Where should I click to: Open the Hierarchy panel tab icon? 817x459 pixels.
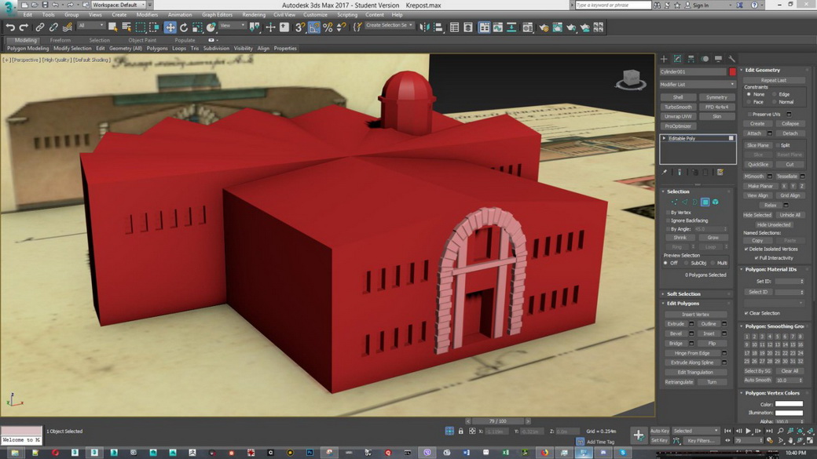pos(691,59)
